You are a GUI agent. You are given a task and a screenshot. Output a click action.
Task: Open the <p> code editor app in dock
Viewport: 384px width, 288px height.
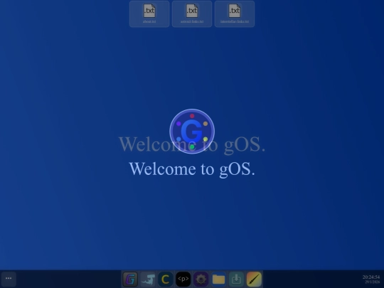tap(183, 279)
